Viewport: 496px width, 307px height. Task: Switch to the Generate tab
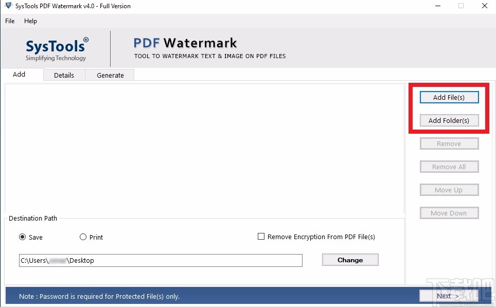point(109,75)
